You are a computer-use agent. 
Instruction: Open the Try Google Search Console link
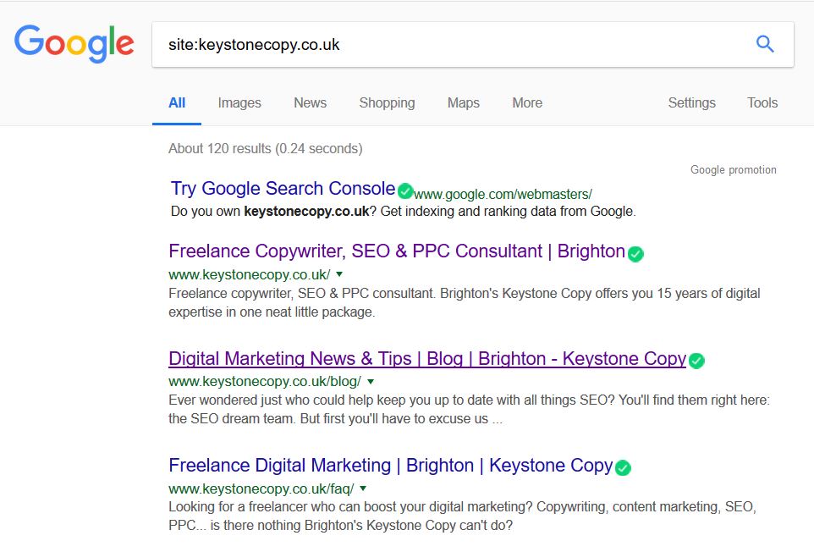[x=283, y=189]
